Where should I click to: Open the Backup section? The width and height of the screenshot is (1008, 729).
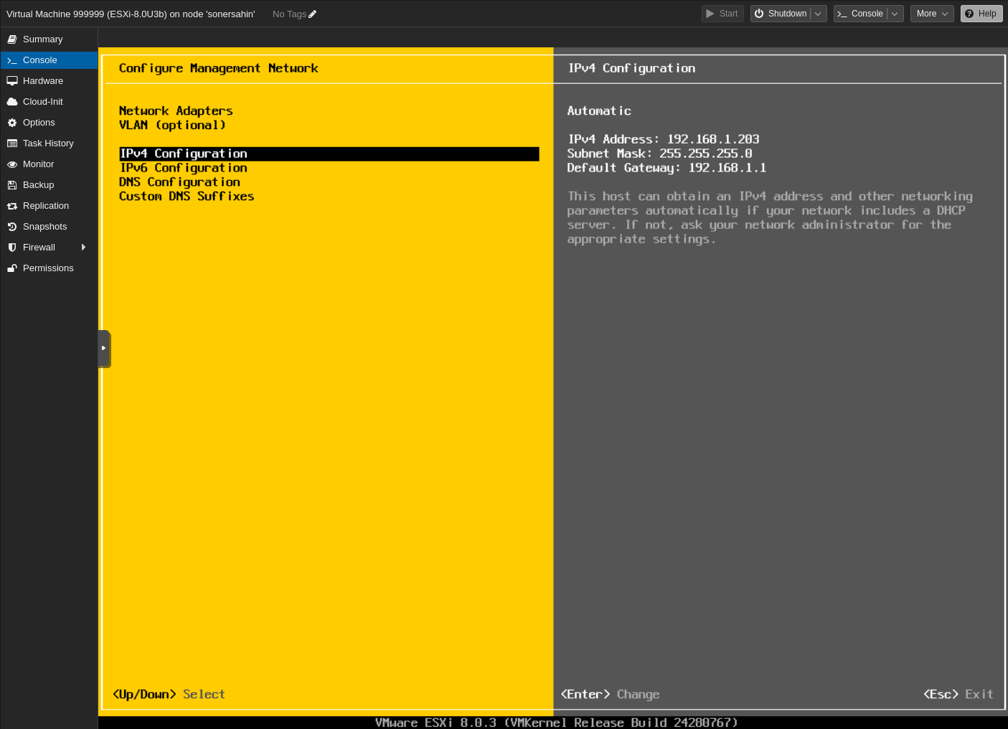(49, 185)
